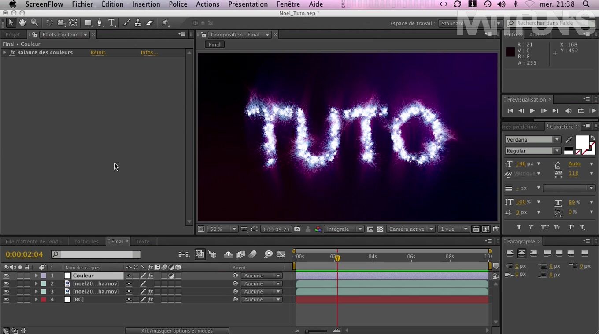
Task: Select the Zoom magnifier tool
Action: pyautogui.click(x=34, y=23)
